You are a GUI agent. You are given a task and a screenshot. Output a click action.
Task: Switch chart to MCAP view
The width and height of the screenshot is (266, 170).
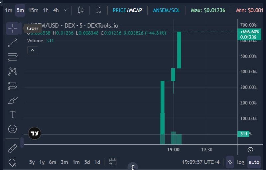[136, 10]
